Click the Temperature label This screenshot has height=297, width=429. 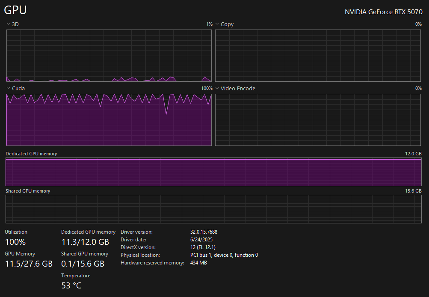[76, 276]
